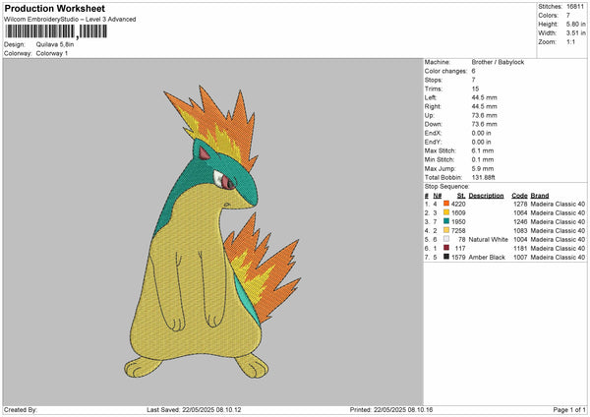590x417 pixels.
Task: Click 'Wilcom EmbroideryStudio – Level 3 Advanced' text
Action: click(70, 20)
